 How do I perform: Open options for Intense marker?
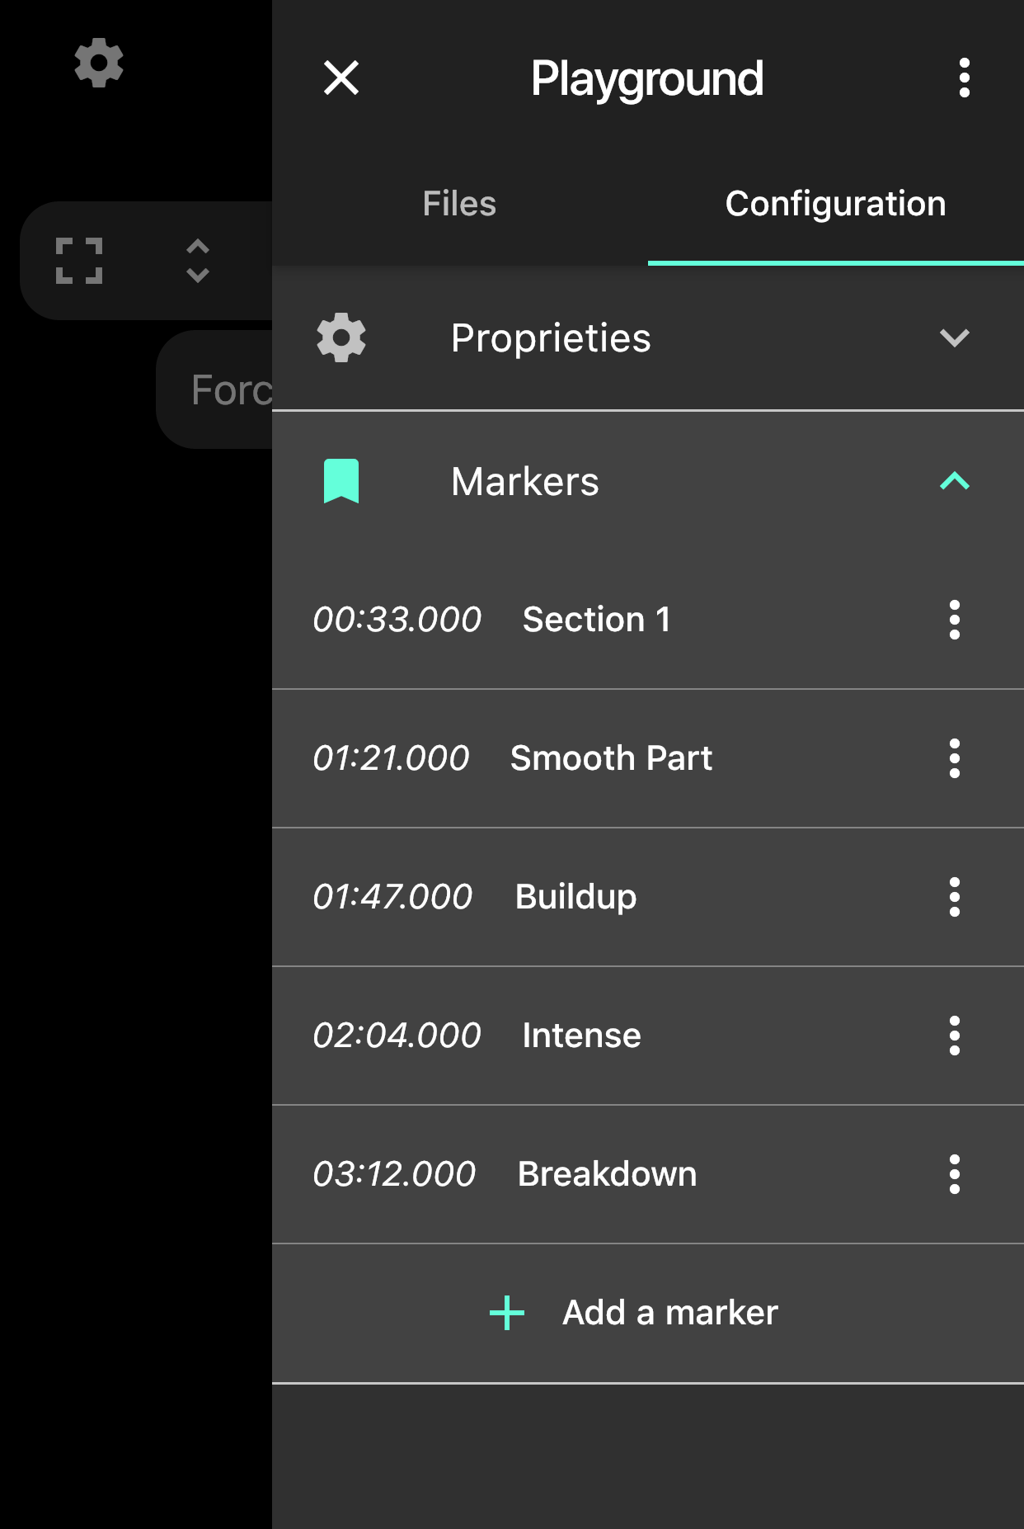click(954, 1036)
